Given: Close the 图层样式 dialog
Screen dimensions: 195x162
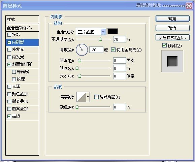Looking at the screenshot, I should coord(189,6).
